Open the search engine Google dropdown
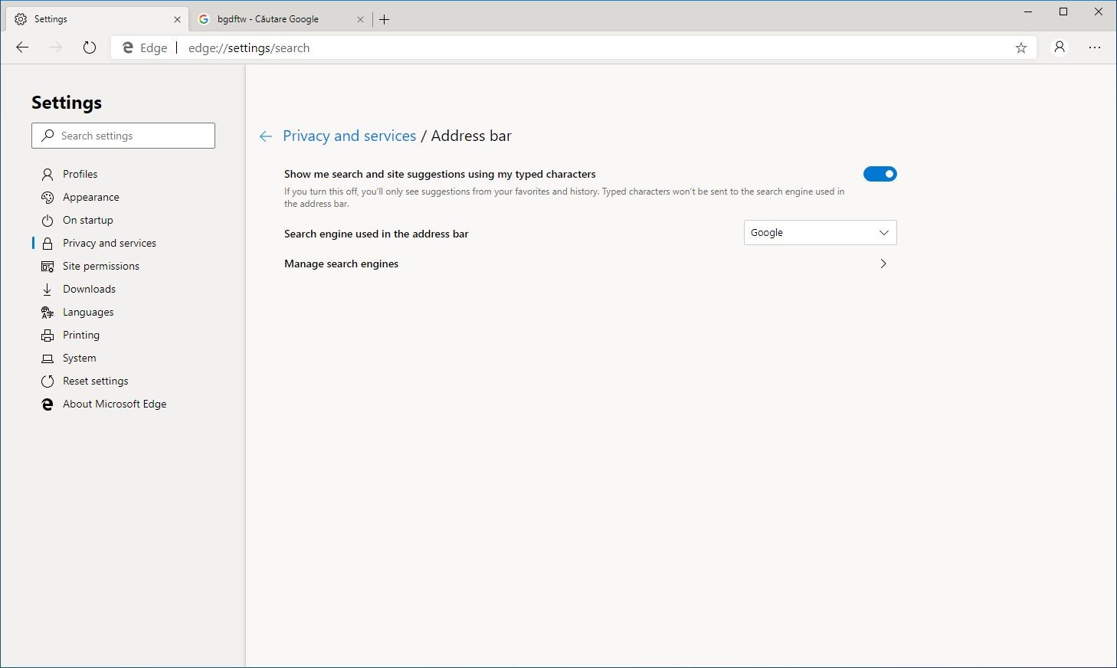1117x668 pixels. tap(820, 233)
